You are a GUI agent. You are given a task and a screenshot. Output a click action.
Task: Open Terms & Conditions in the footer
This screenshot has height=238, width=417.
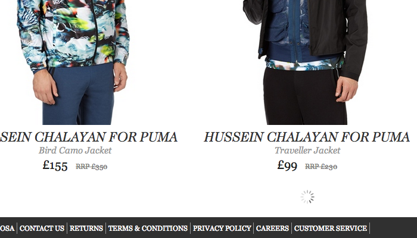pos(148,228)
